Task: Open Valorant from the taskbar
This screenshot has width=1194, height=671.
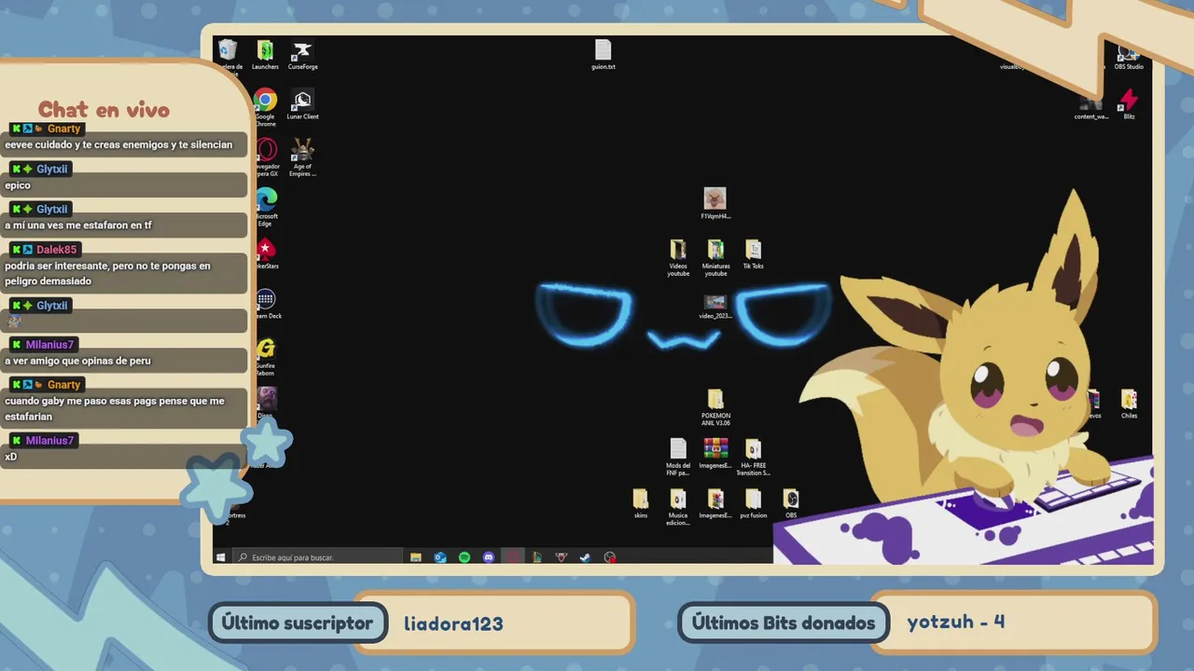Action: (x=562, y=557)
